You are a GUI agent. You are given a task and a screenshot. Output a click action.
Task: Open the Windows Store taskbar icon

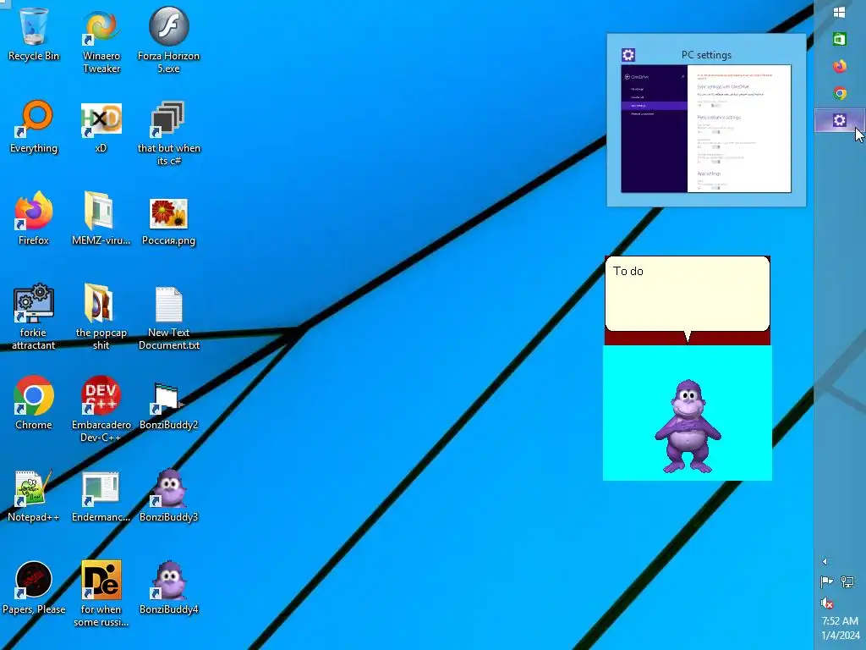pyautogui.click(x=840, y=39)
